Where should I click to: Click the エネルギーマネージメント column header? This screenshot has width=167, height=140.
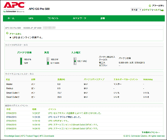point(126,80)
